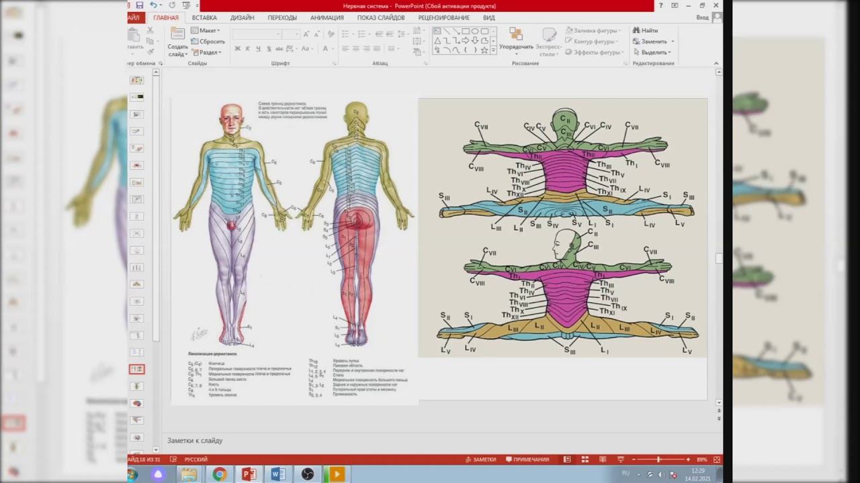Expand the Заливка фигуры fill dropdown
The width and height of the screenshot is (860, 483).
tap(593, 30)
